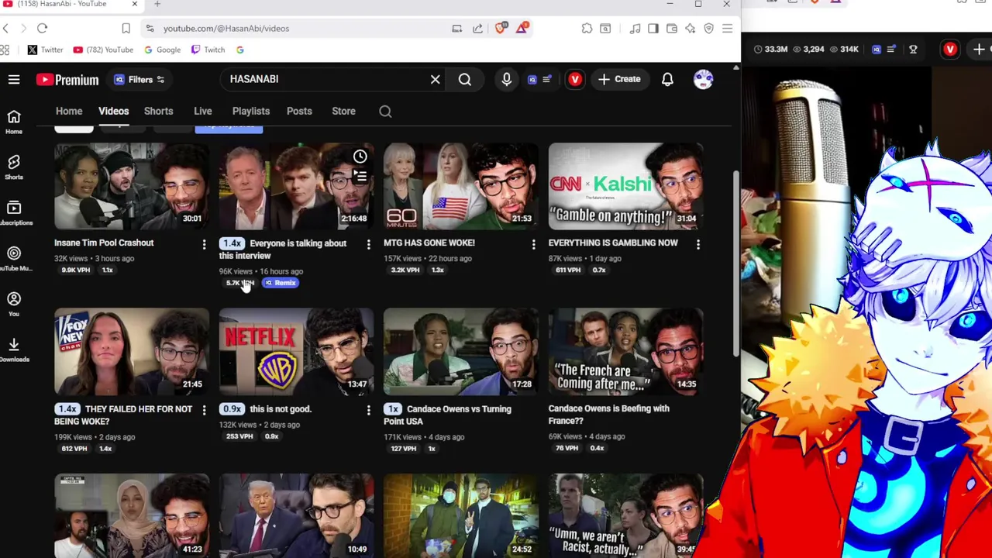Screen dimensions: 992x558
Task: Open the Posts channel tab
Action: pos(299,111)
